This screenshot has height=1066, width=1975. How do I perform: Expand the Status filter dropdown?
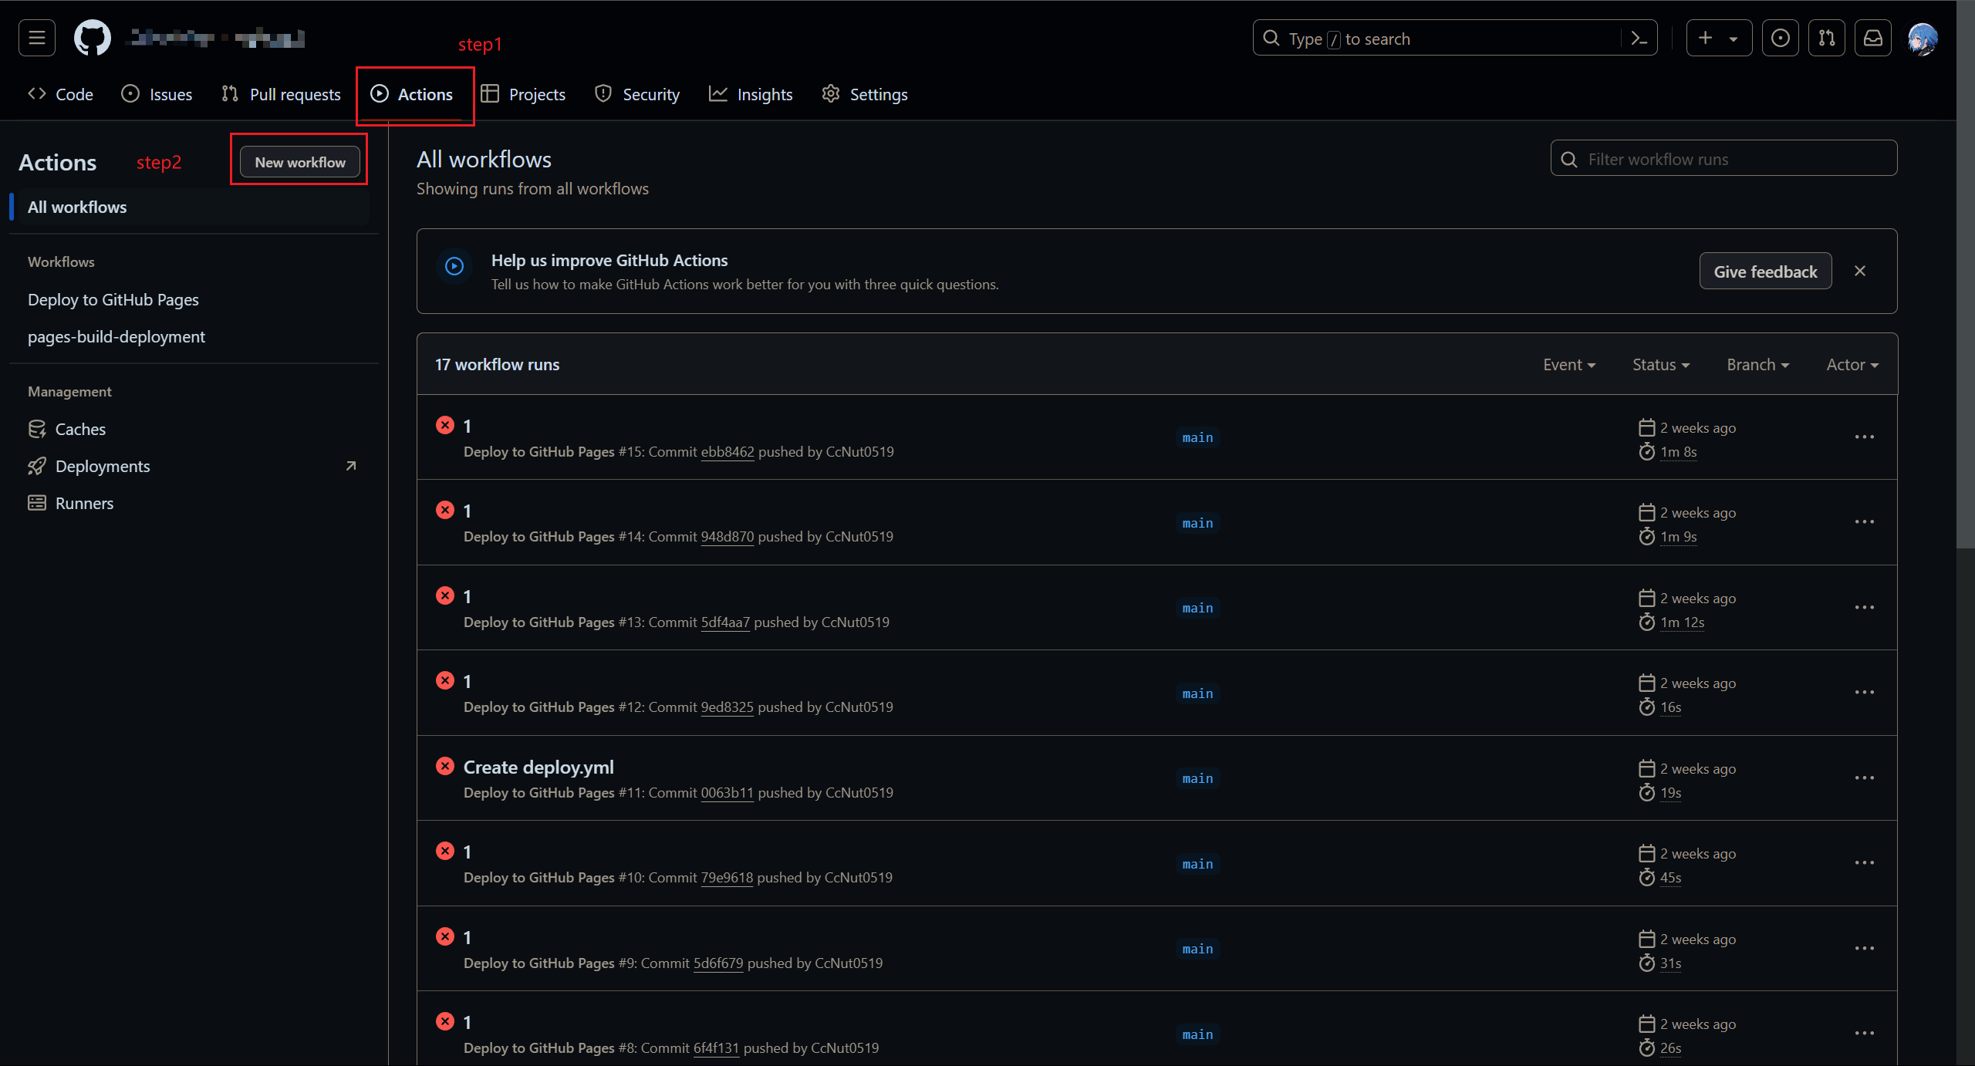tap(1660, 364)
